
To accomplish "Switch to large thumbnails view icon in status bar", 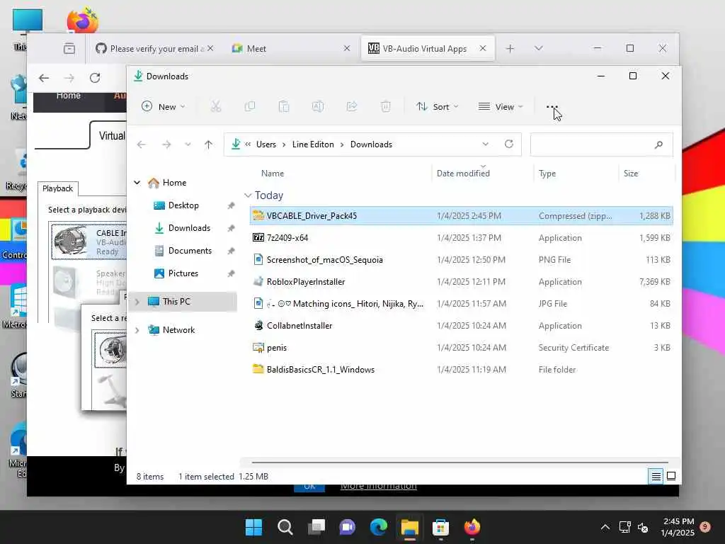I will pos(671,476).
